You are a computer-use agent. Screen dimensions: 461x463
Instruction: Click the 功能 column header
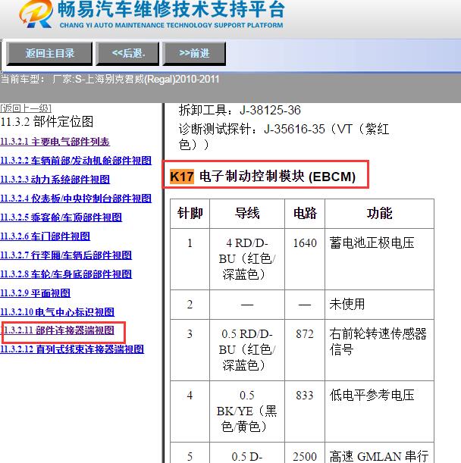(x=379, y=213)
